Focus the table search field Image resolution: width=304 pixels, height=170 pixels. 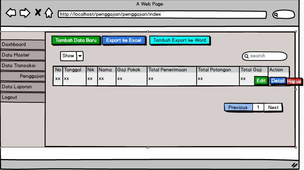tap(265, 56)
